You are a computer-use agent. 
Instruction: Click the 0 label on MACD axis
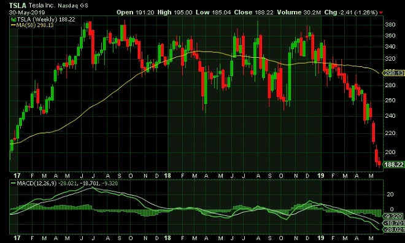click(392, 209)
